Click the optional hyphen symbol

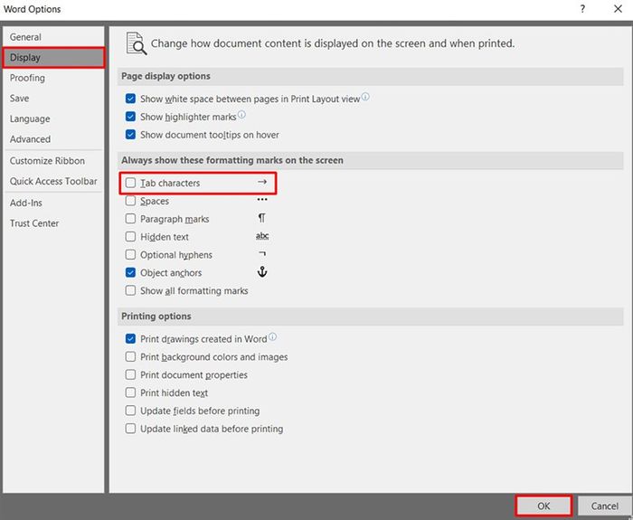(x=262, y=253)
